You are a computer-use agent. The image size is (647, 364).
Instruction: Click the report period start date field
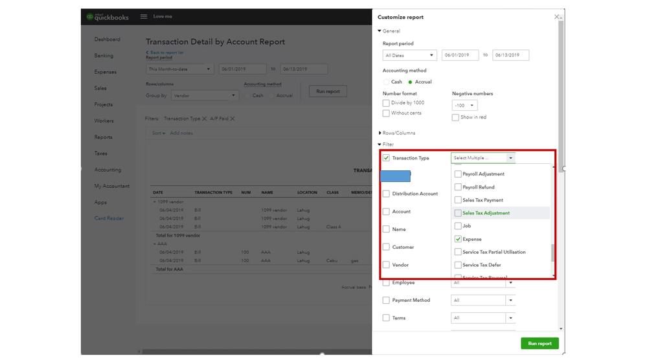click(x=460, y=55)
